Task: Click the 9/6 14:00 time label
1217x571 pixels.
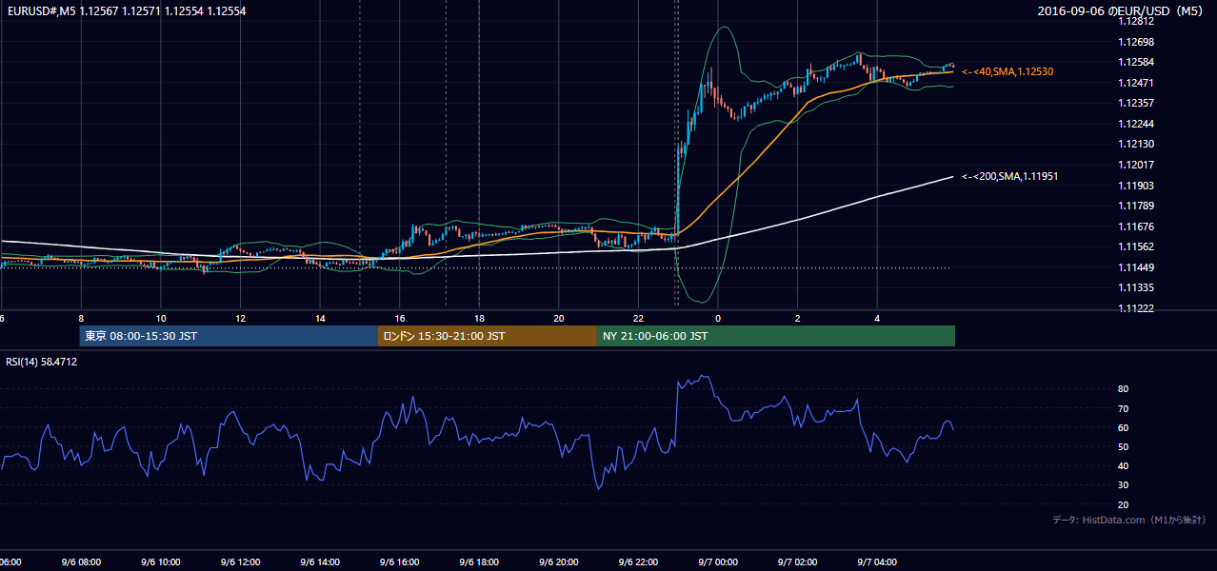Action: click(320, 562)
